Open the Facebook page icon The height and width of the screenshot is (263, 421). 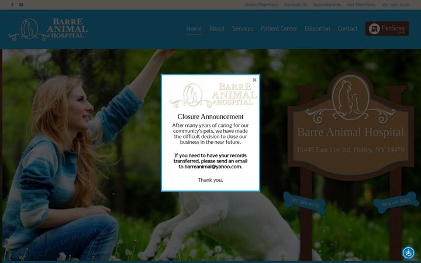point(12,5)
